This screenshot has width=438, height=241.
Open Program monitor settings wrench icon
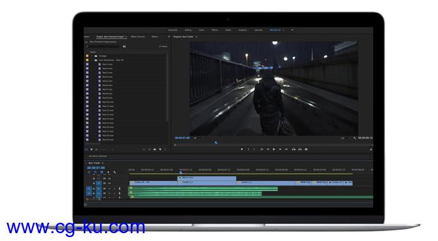point(354,138)
